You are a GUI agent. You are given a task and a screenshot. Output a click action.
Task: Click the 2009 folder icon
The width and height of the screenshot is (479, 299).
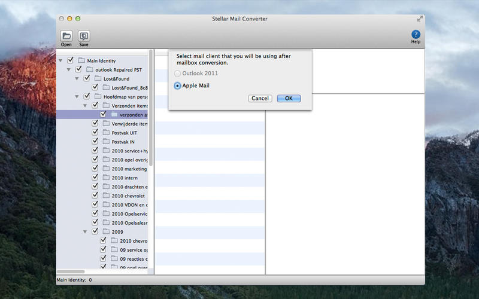[x=106, y=231]
